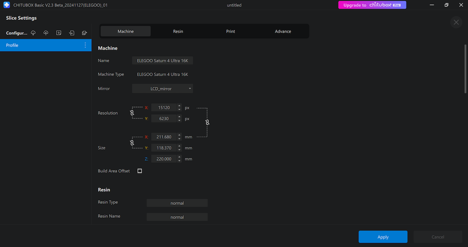Enable the Build Area Offset checkbox
This screenshot has width=468, height=247.
[140, 171]
